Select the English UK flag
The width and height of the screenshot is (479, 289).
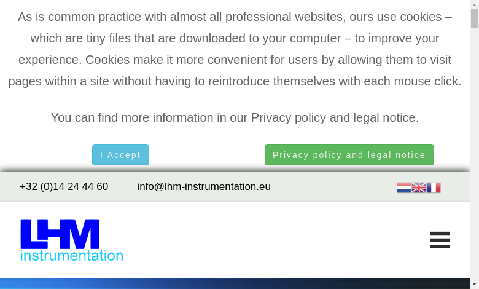pyautogui.click(x=419, y=188)
